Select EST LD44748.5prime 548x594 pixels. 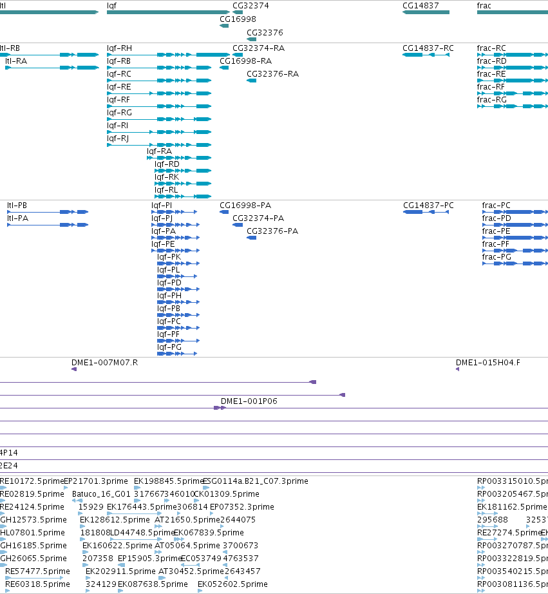coord(142,533)
